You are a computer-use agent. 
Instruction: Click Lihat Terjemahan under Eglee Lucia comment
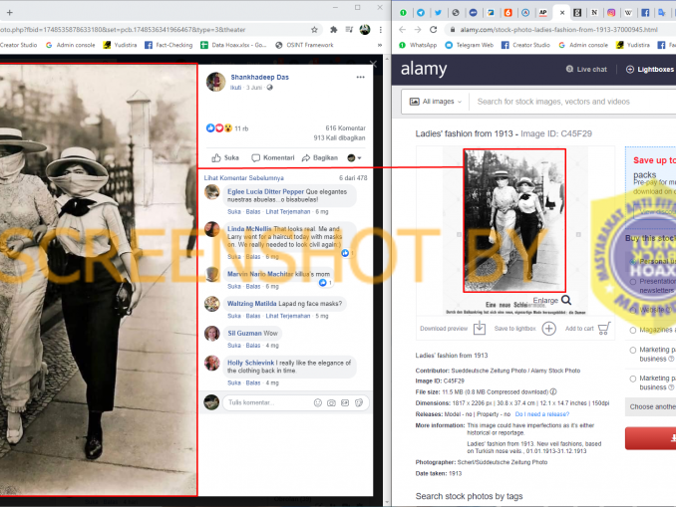pos(287,211)
